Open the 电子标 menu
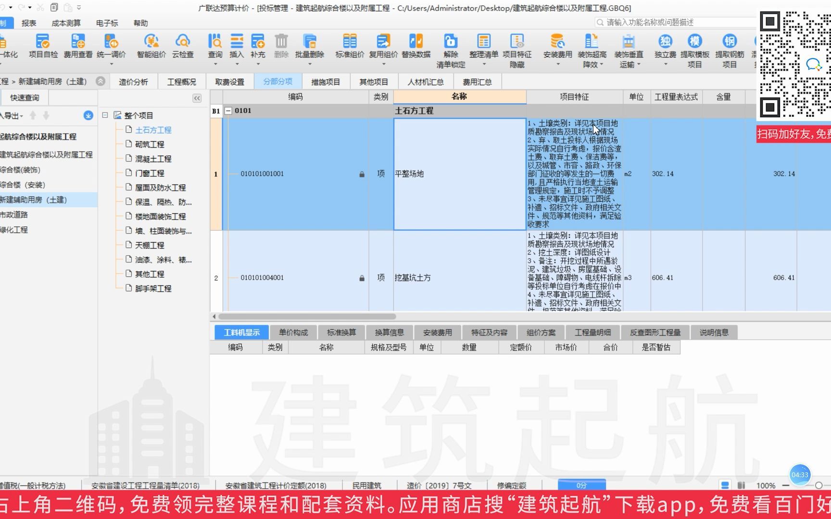This screenshot has height=519, width=831. pyautogui.click(x=107, y=23)
